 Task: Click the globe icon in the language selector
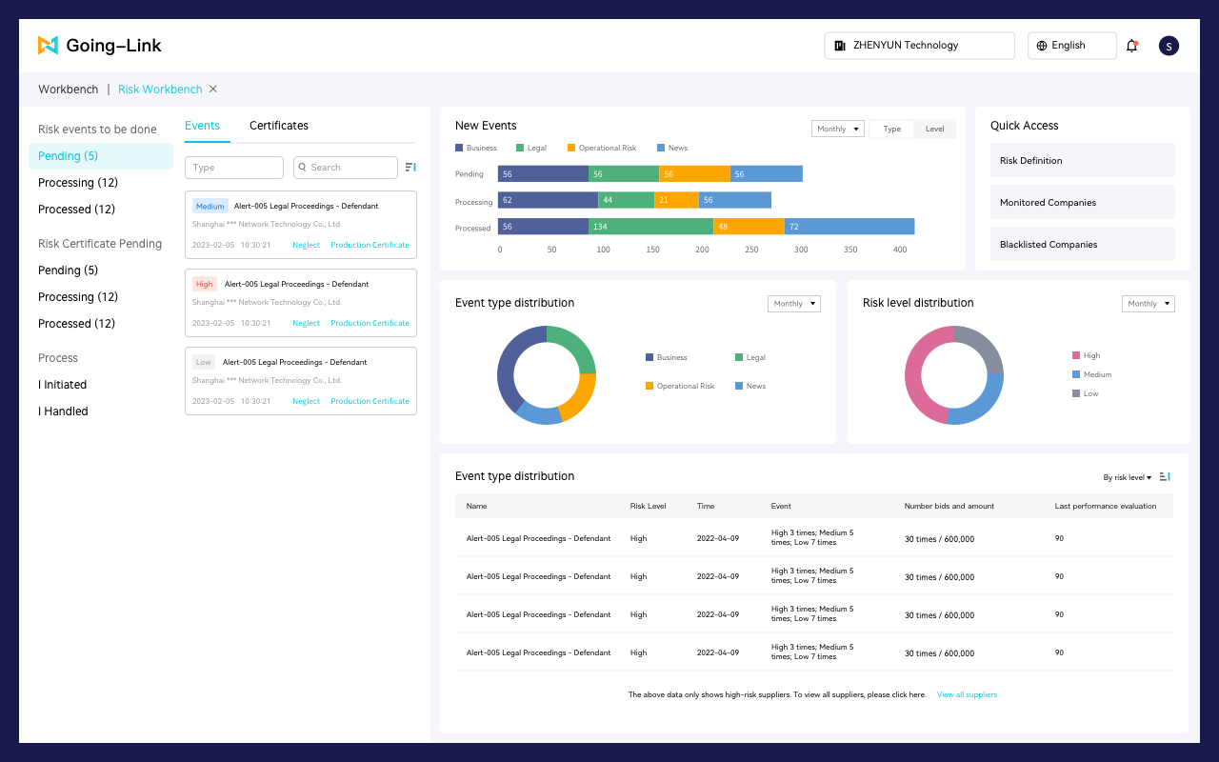click(1042, 46)
